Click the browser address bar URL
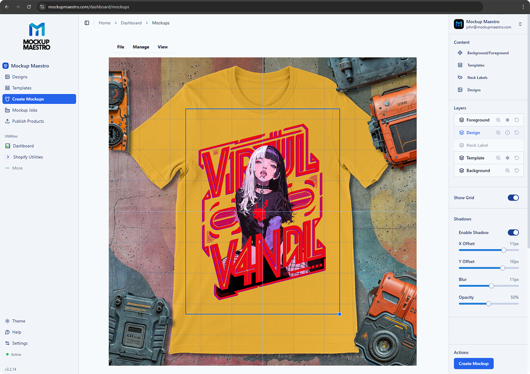Viewport: 530px width, 374px height. 89,7
